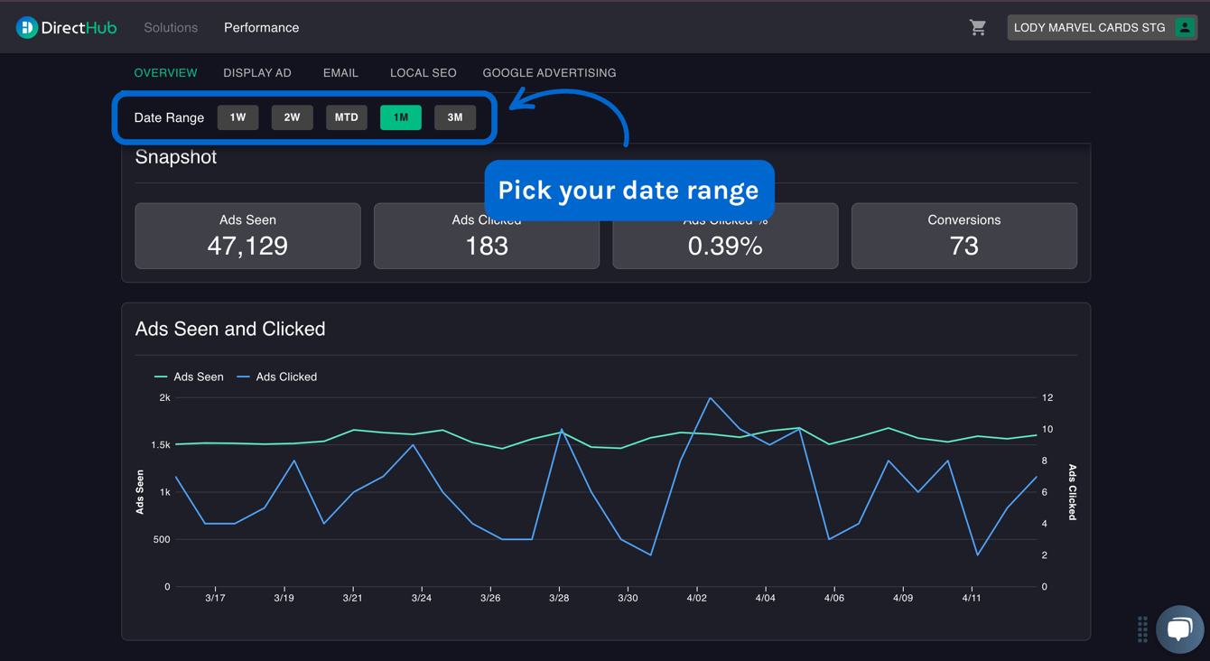Click the 4/06 date on chart axis
This screenshot has height=661, width=1210.
tap(834, 598)
